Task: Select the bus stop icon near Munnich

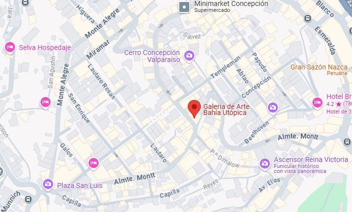Action: (x=28, y=199)
